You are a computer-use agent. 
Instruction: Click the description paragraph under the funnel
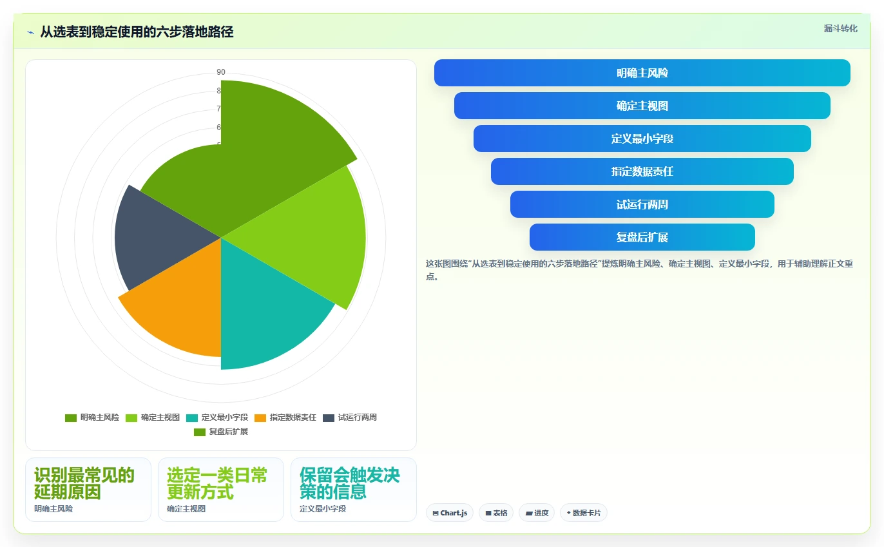click(x=639, y=271)
